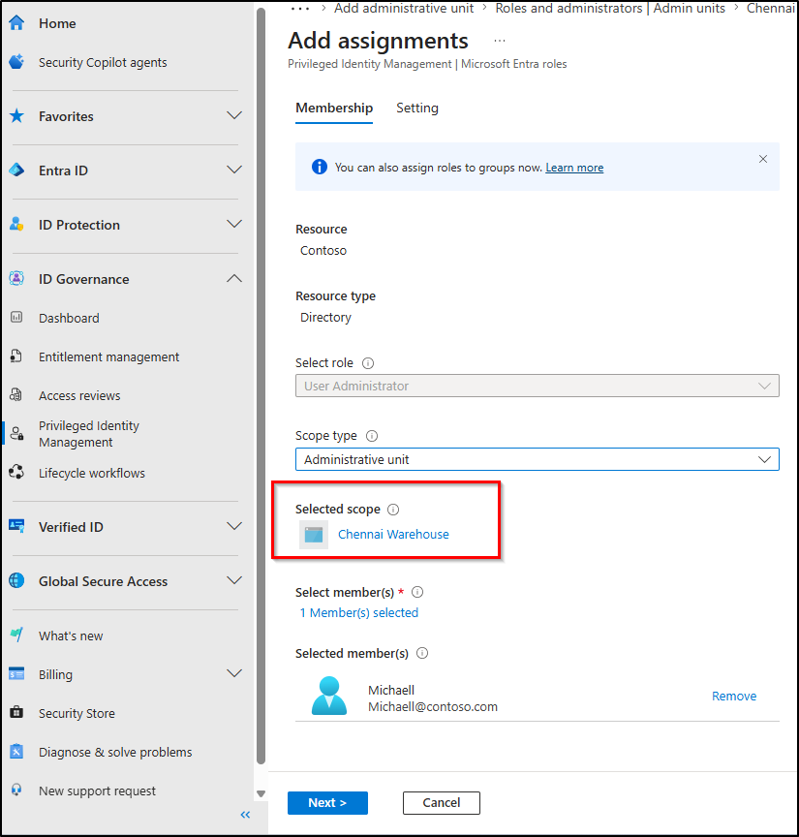The image size is (799, 837).
Task: Click Michaell's user avatar
Action: point(329,696)
